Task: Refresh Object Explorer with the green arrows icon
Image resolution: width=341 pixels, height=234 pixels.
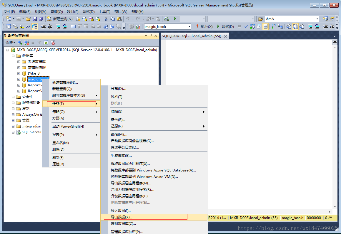Action: (x=46, y=43)
